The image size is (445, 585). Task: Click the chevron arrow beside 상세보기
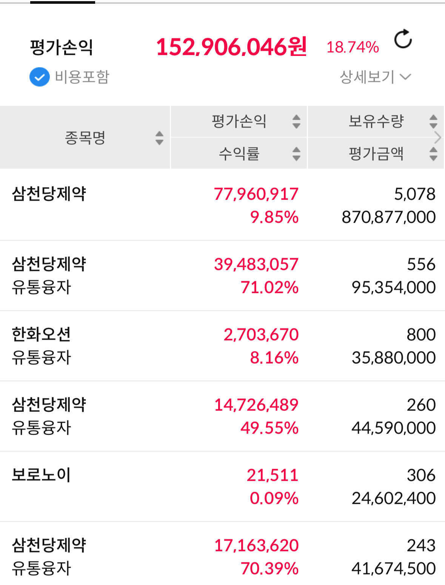coord(406,77)
